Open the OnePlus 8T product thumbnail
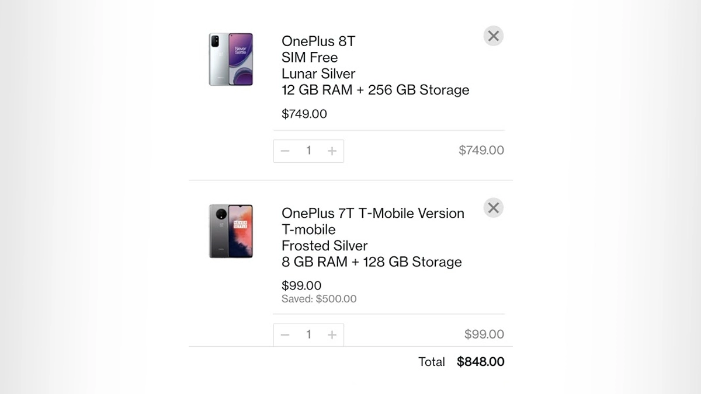The width and height of the screenshot is (701, 394). click(x=231, y=60)
